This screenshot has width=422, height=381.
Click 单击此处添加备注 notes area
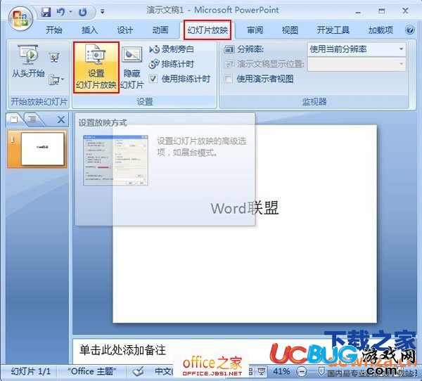pyautogui.click(x=122, y=350)
